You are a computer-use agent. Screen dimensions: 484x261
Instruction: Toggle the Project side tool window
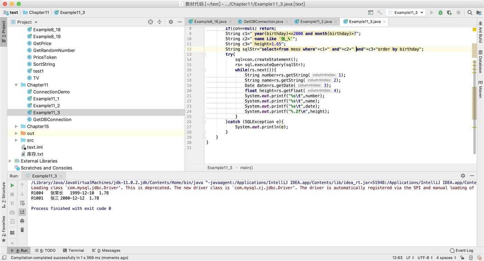click(4, 31)
